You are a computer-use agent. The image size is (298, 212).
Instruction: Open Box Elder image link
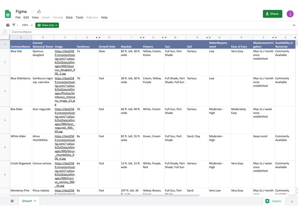(x=65, y=120)
